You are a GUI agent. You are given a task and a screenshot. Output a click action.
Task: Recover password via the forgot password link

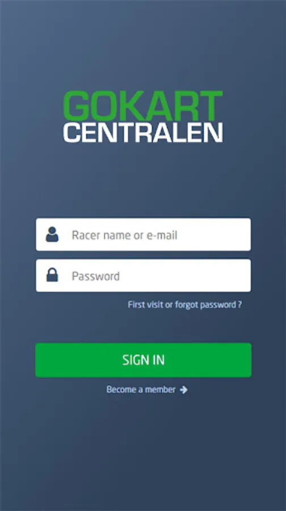coord(184,305)
